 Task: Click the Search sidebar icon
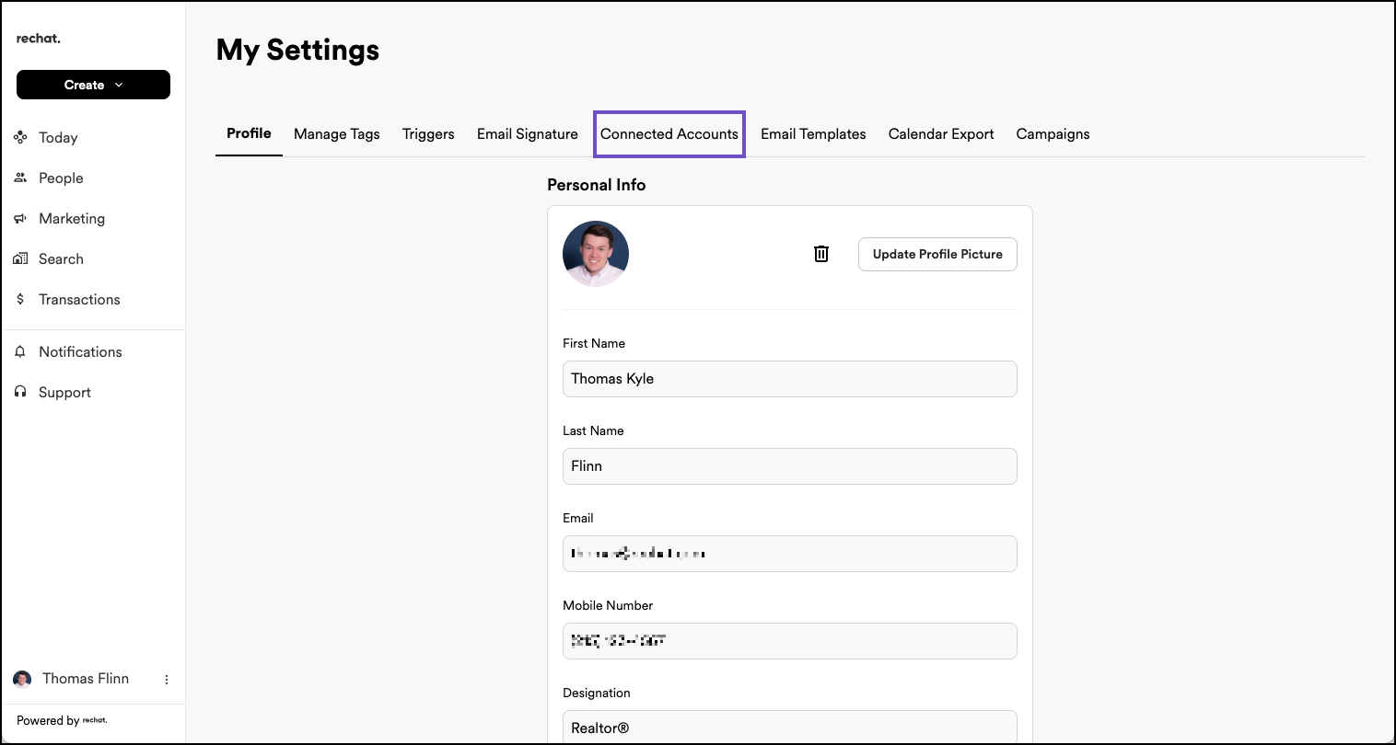click(x=20, y=259)
